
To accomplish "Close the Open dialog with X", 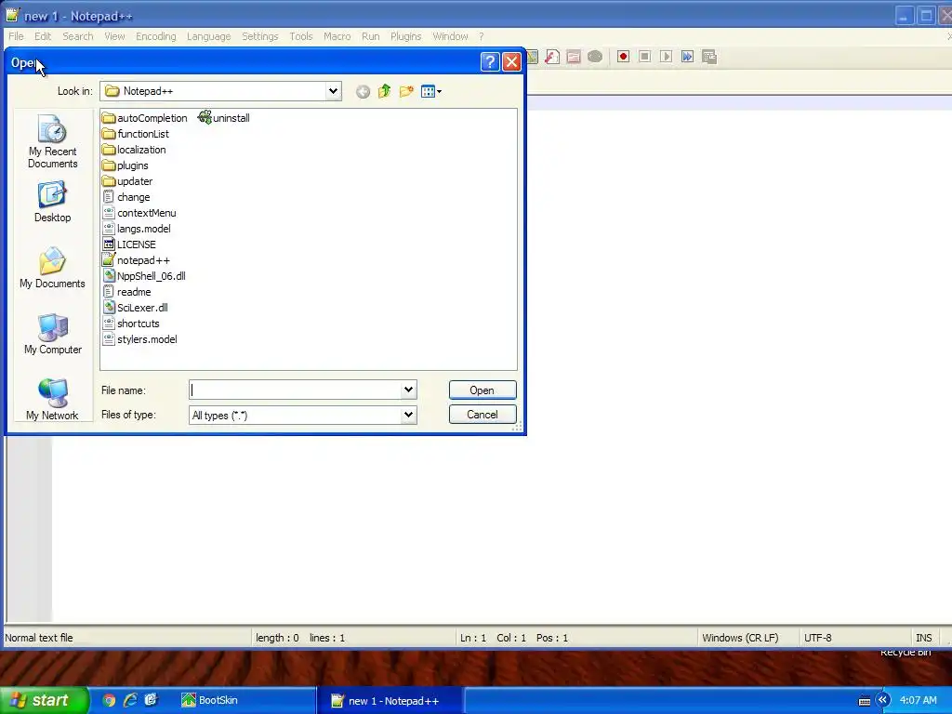I will (x=512, y=62).
